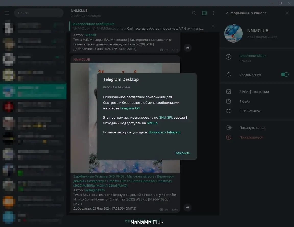Click the NNMCLUB chat header title
Screen dimensions: 294x227
pos(79,11)
